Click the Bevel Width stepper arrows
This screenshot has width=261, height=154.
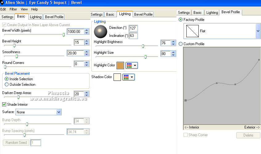[x=87, y=31]
